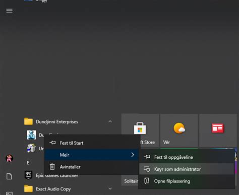239x195 pixels.
Task: Click the arrow chevron on Meir
Action: pos(133,155)
